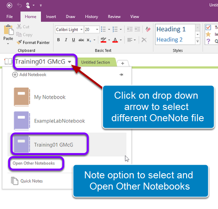Toggle Italic formatting

[x=66, y=40]
